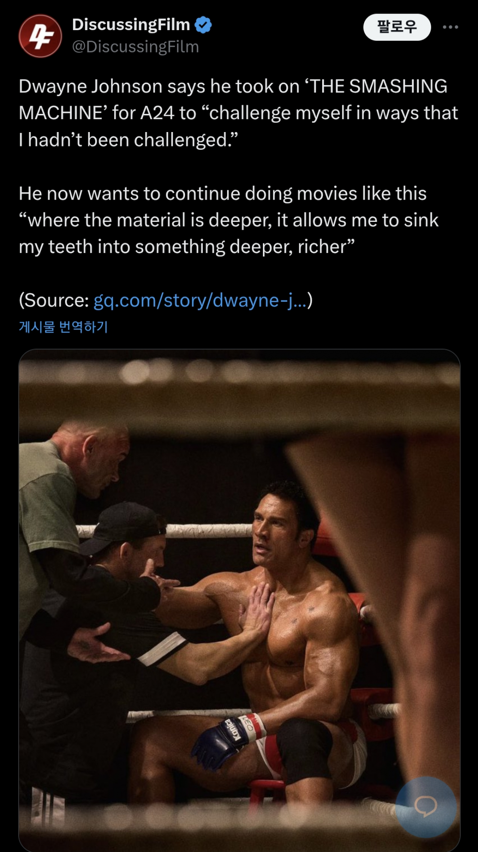The height and width of the screenshot is (852, 478).
Task: Tap the 'THE SMASHING MACHINE' paragraph text
Action: 238,113
